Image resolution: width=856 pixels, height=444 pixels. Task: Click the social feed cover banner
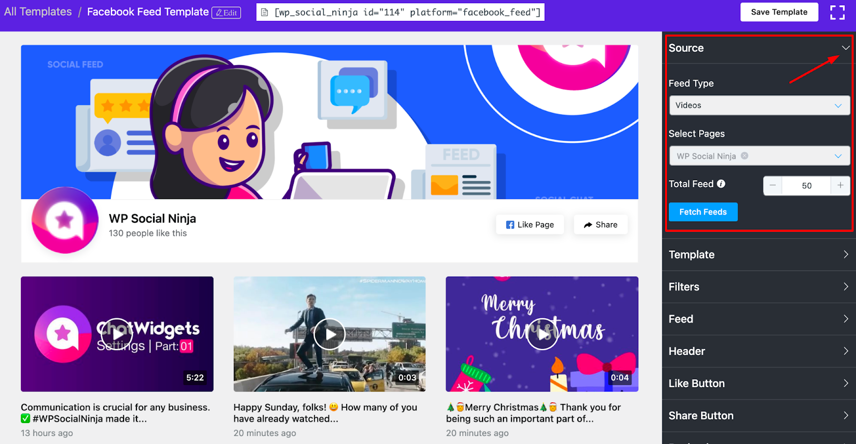click(x=330, y=122)
